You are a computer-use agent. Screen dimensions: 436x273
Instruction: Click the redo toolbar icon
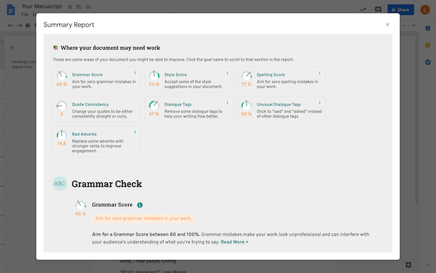[19, 25]
